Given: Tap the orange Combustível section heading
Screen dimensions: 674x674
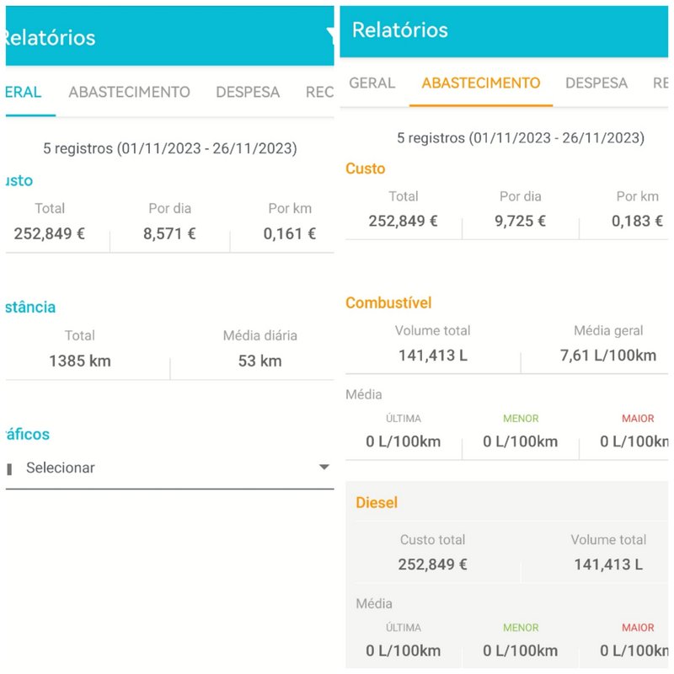Looking at the screenshot, I should click(x=388, y=302).
